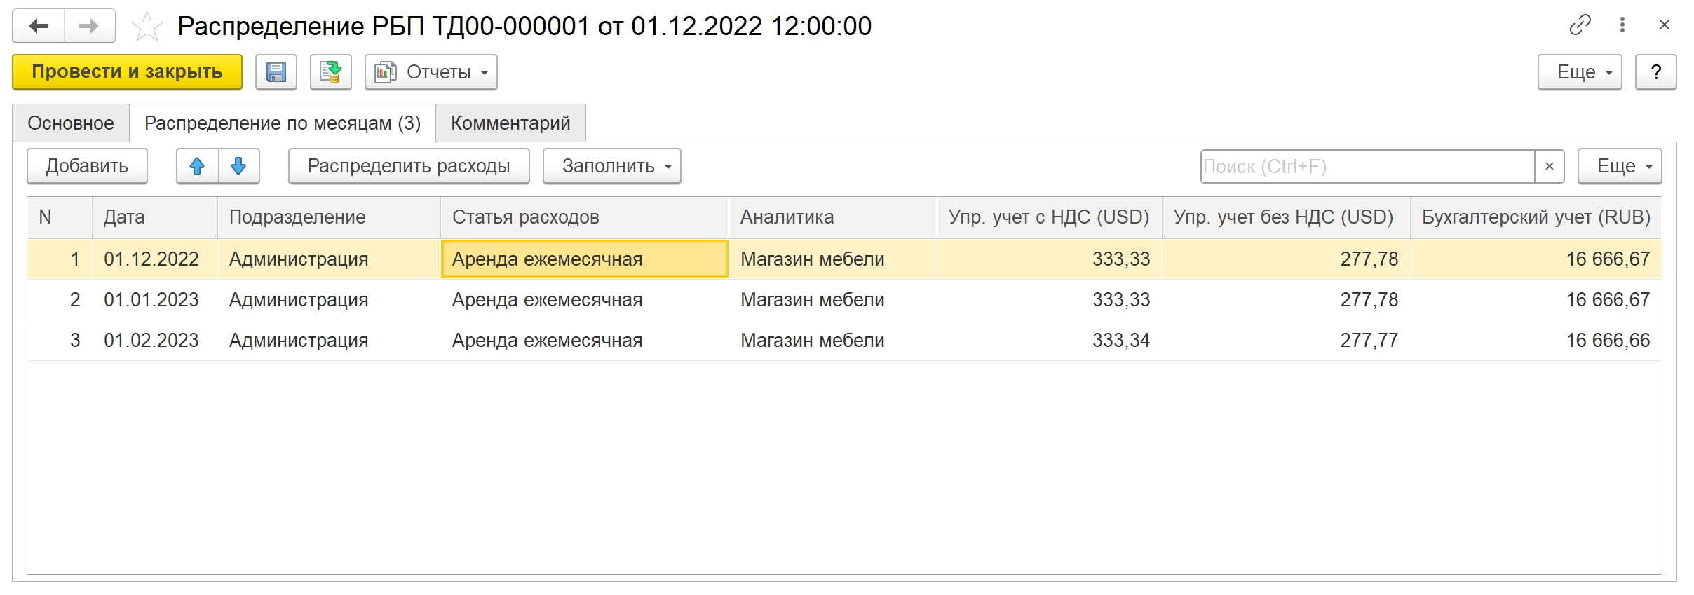Image resolution: width=1694 pixels, height=595 pixels.
Task: Open the Комментарий tab
Action: tap(510, 123)
